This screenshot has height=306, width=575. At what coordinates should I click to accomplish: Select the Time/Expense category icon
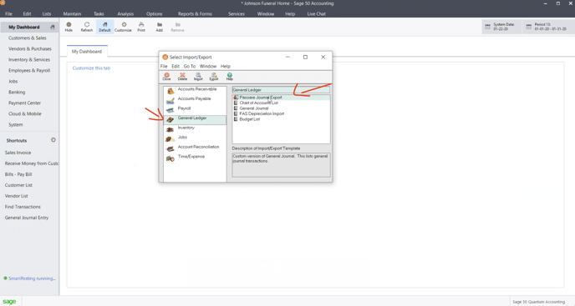(170, 158)
